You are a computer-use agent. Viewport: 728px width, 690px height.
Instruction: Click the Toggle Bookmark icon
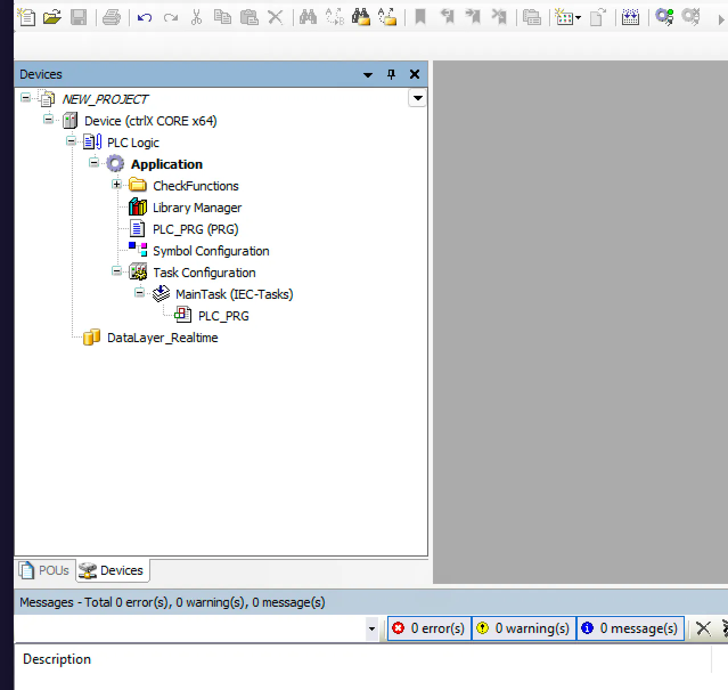(x=420, y=18)
